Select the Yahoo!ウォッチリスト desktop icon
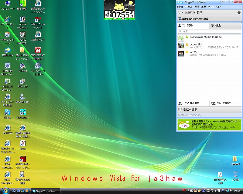 [38, 23]
